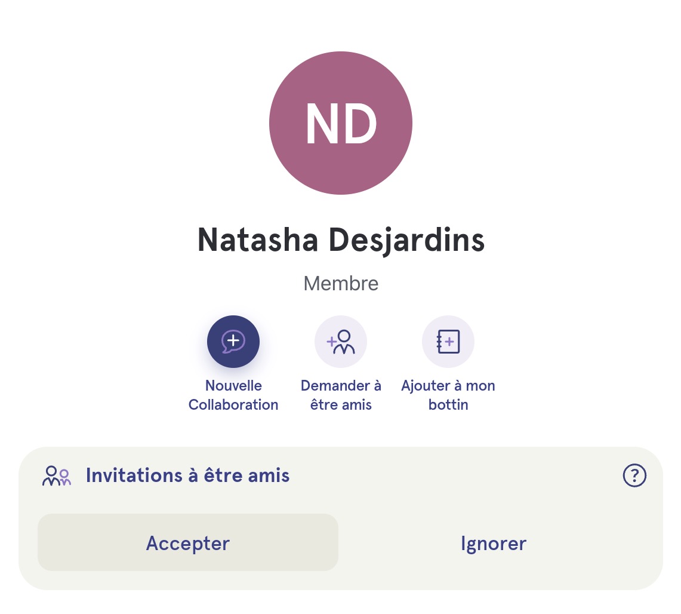Open the ND avatar picture

(341, 123)
